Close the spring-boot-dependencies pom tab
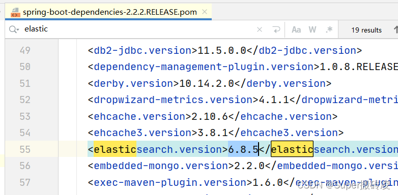Viewport: 398px width, 195px height. pos(205,12)
